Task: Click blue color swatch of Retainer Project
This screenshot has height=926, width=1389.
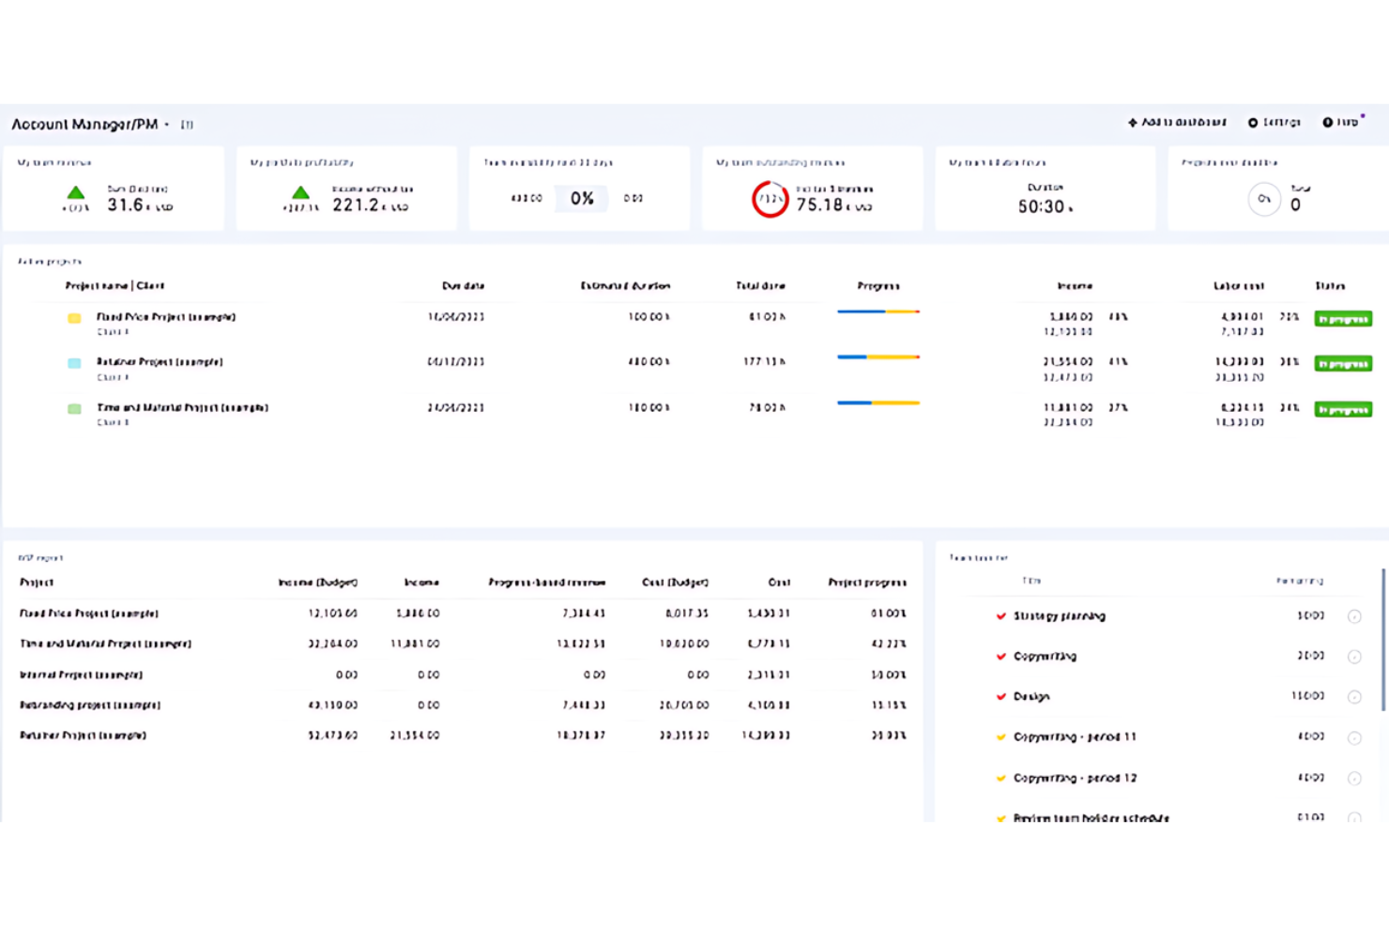Action: (x=74, y=363)
